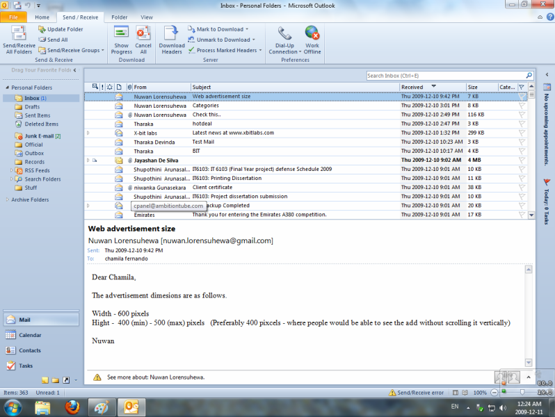This screenshot has height=417, width=555.
Task: Open Mark to Download dropdown
Action: coord(218,29)
